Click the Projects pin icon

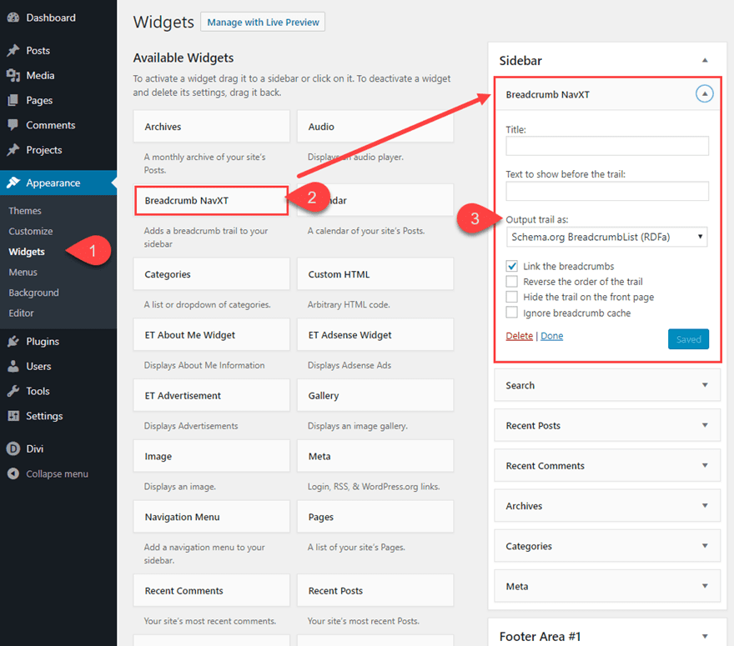[13, 150]
